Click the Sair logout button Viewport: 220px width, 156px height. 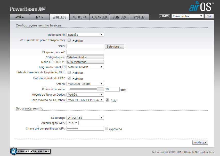[209, 16]
